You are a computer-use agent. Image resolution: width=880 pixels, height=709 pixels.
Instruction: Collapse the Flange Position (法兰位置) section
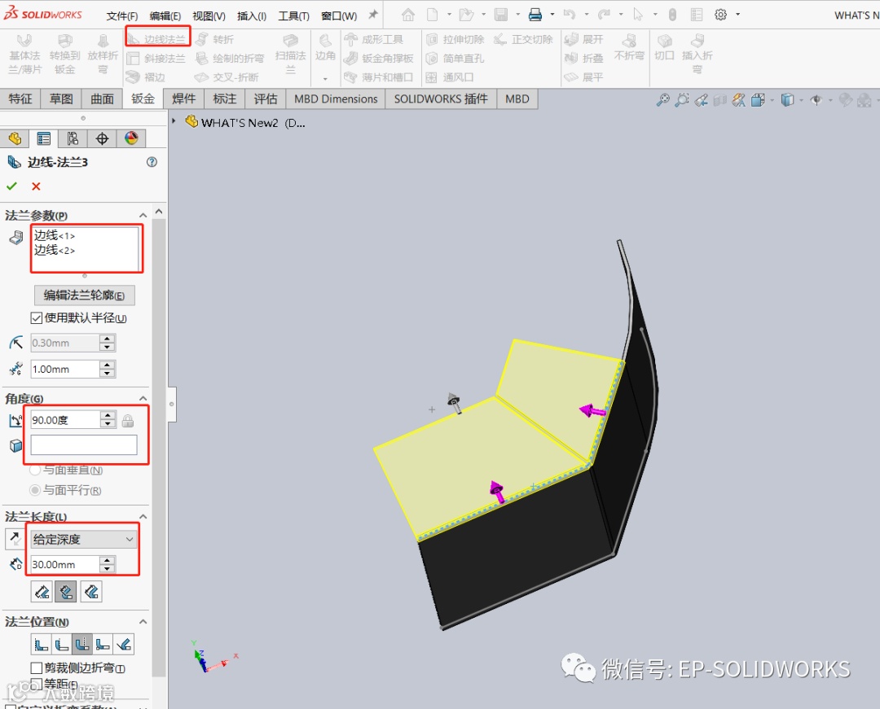[143, 622]
